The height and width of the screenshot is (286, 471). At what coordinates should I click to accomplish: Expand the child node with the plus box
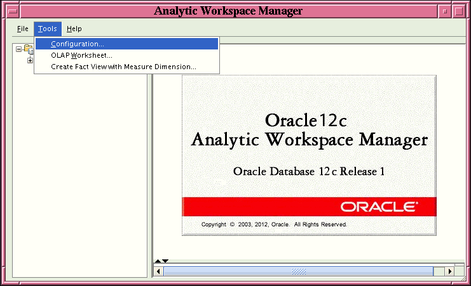click(30, 60)
